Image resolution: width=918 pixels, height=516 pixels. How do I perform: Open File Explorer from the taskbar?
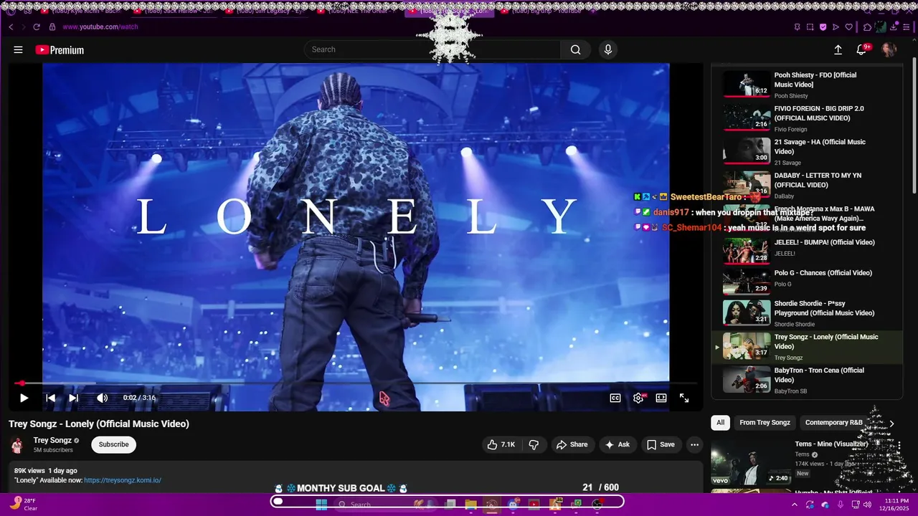click(471, 505)
